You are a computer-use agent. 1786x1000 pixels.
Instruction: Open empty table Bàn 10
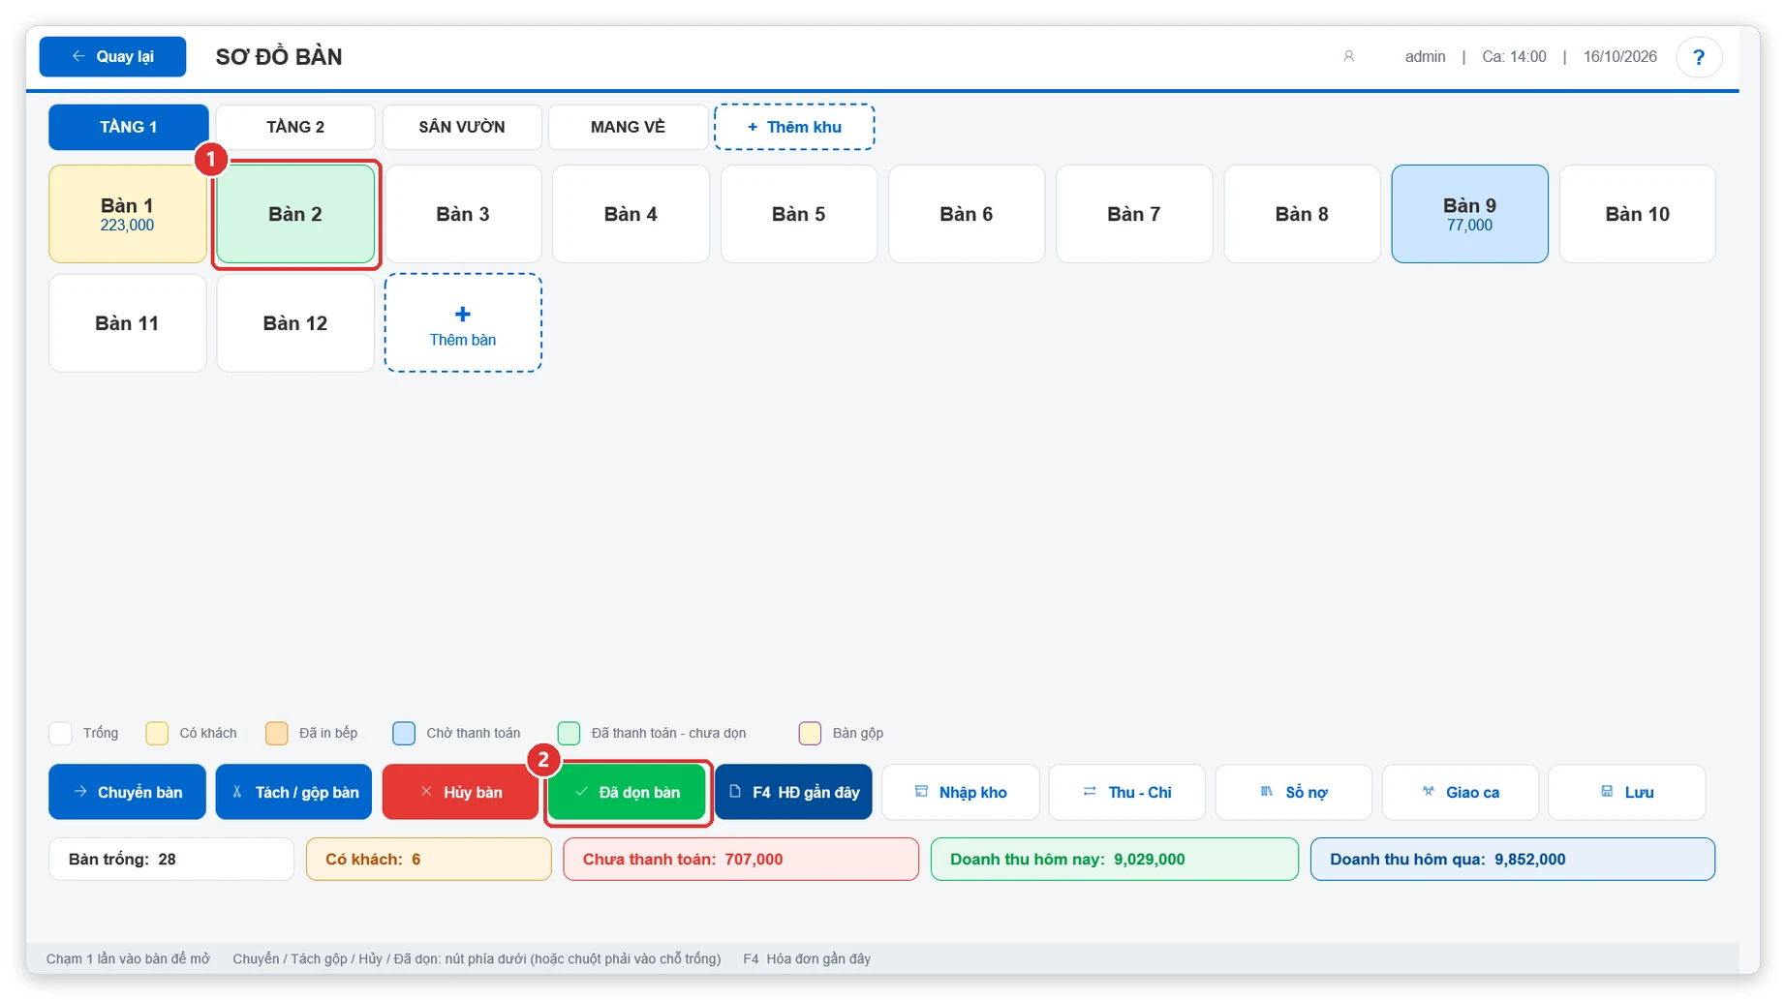[1638, 214]
